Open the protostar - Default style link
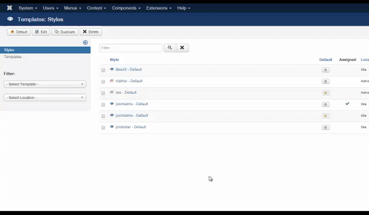This screenshot has height=215, width=369. 131,127
